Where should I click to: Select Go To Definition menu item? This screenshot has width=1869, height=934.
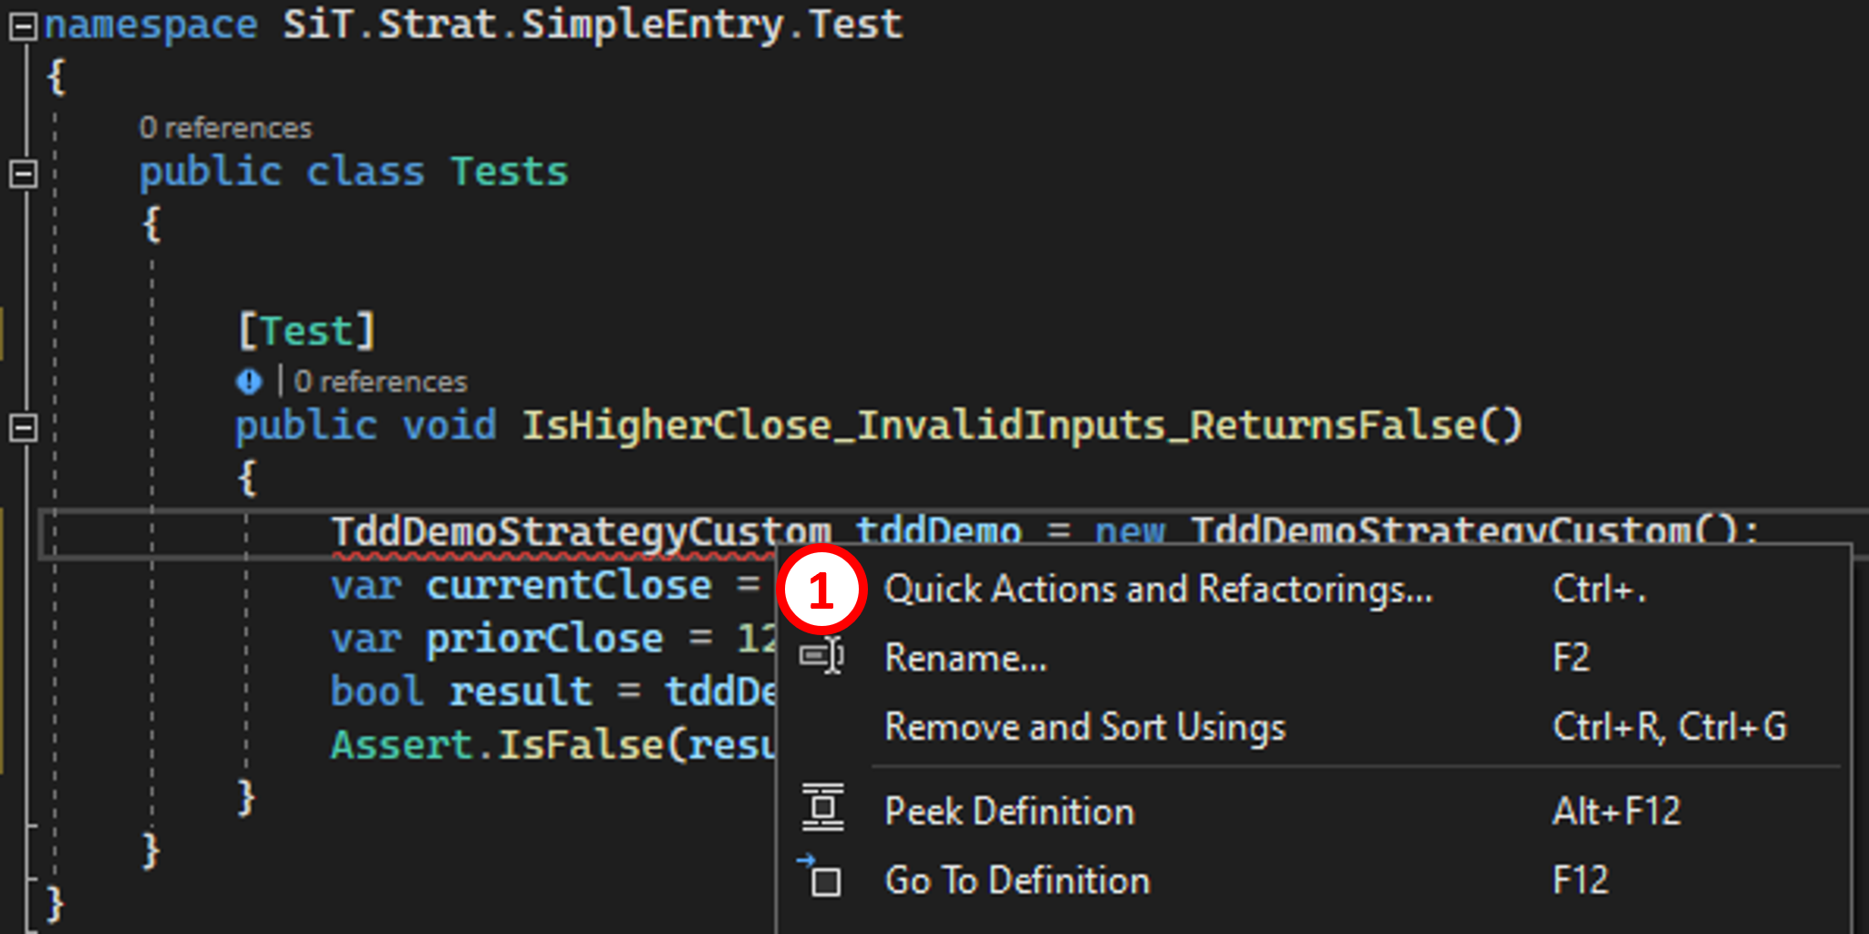pyautogui.click(x=1017, y=880)
